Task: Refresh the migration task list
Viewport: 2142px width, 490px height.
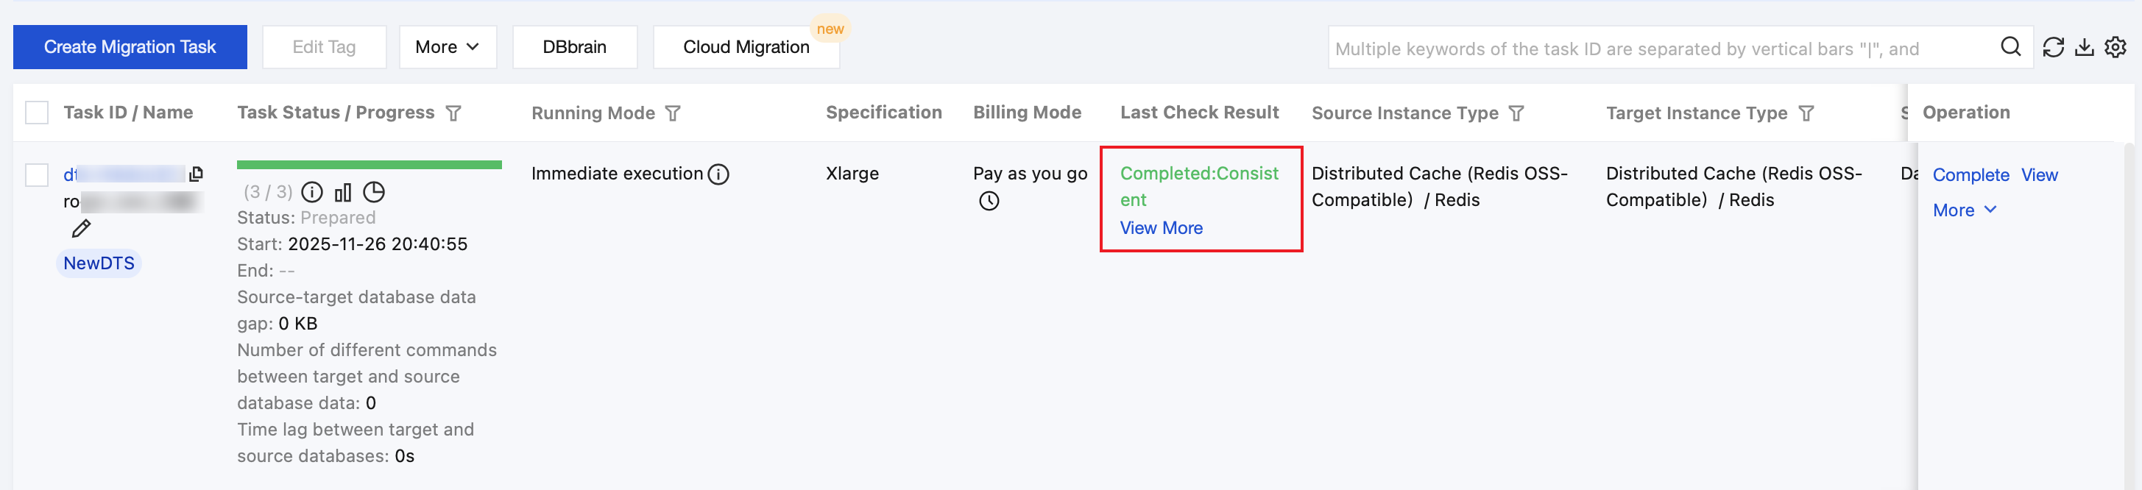Action: tap(2053, 47)
